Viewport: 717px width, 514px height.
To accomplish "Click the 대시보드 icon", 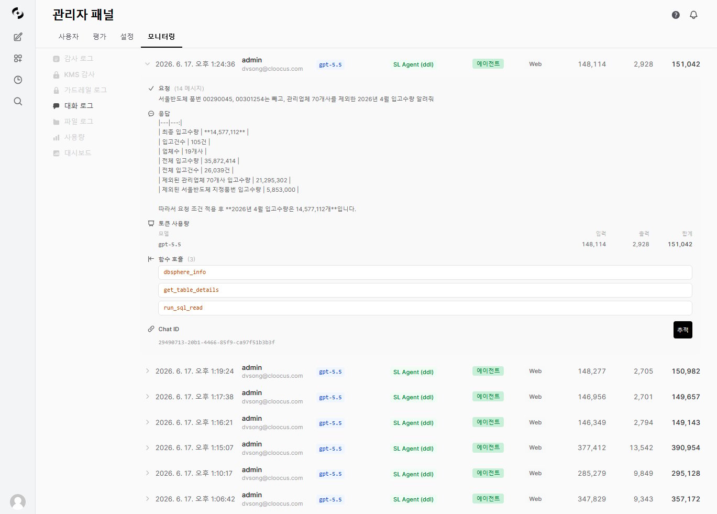I will [x=56, y=153].
